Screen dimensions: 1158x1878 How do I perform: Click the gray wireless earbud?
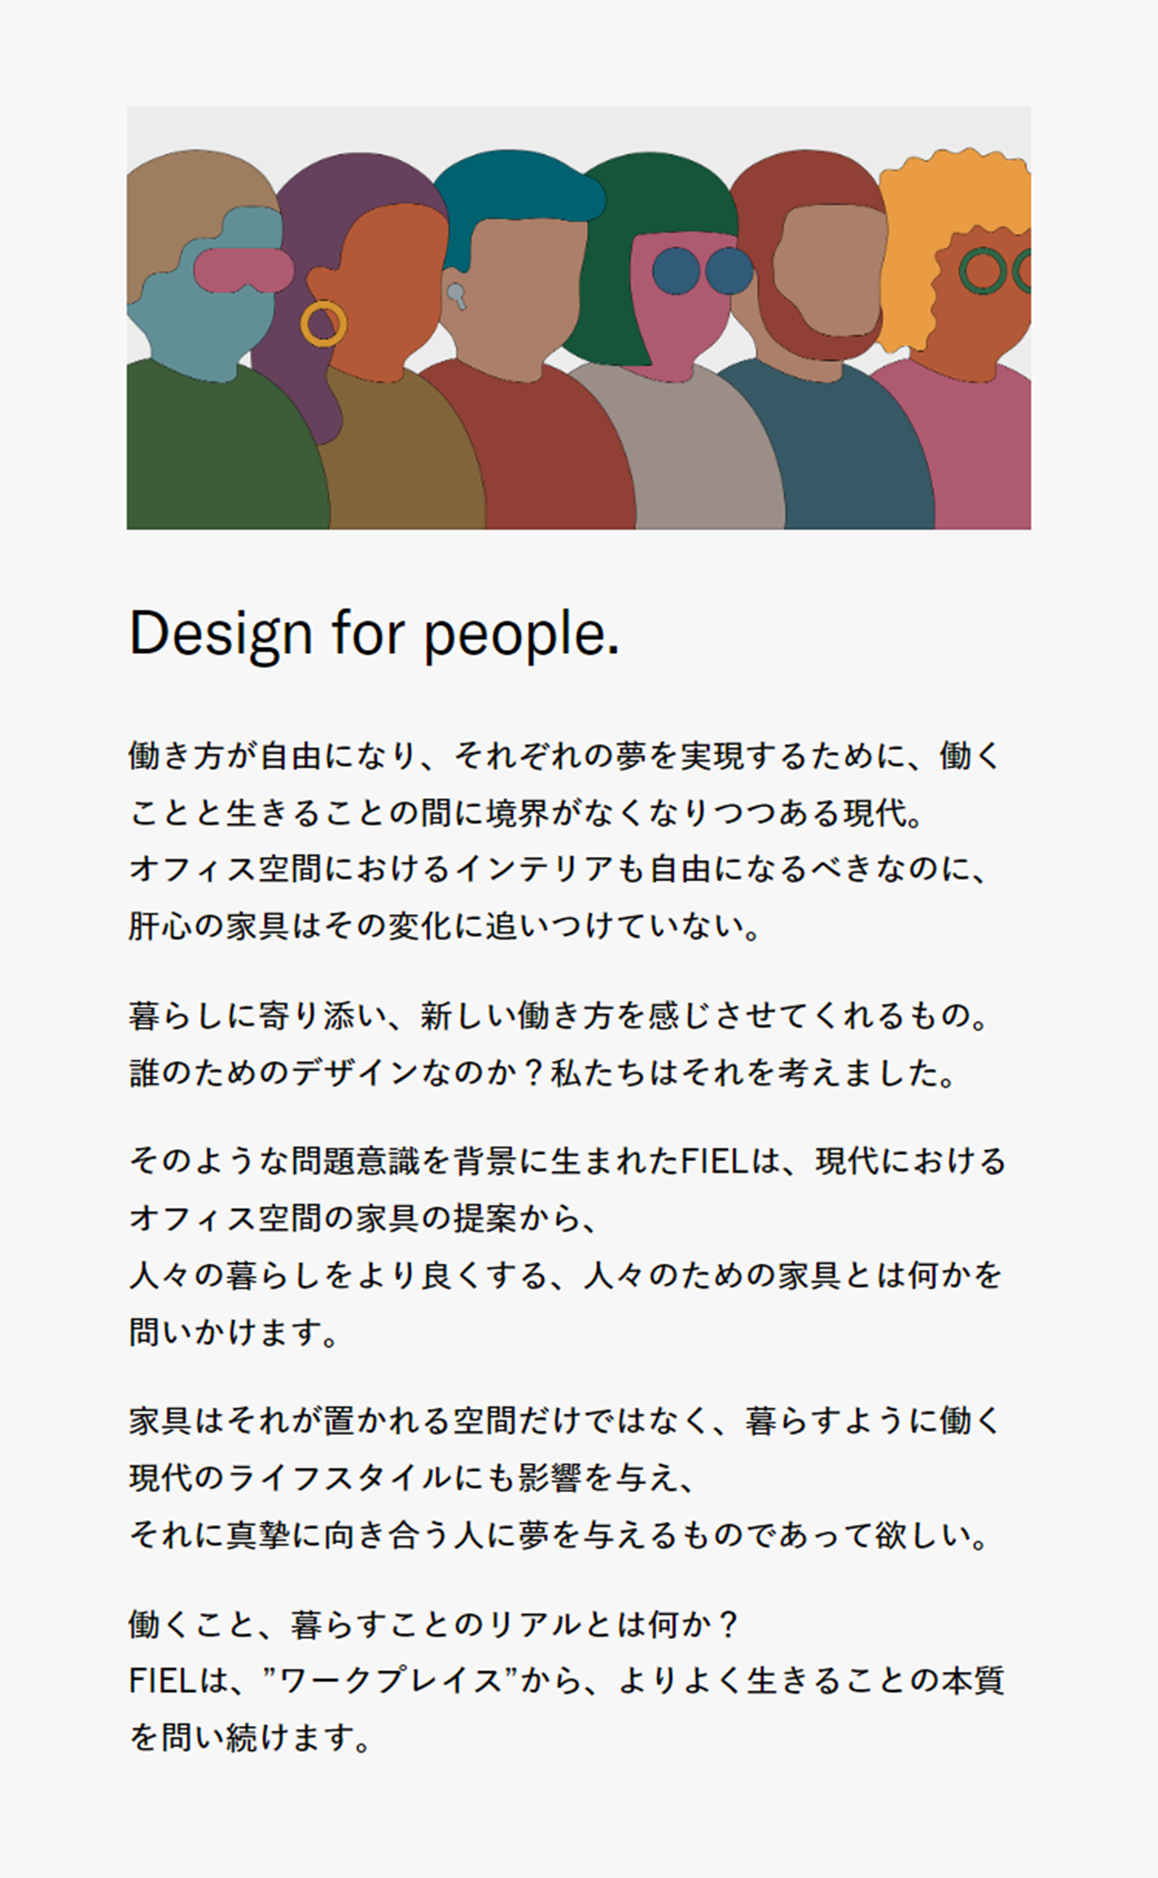[x=456, y=296]
